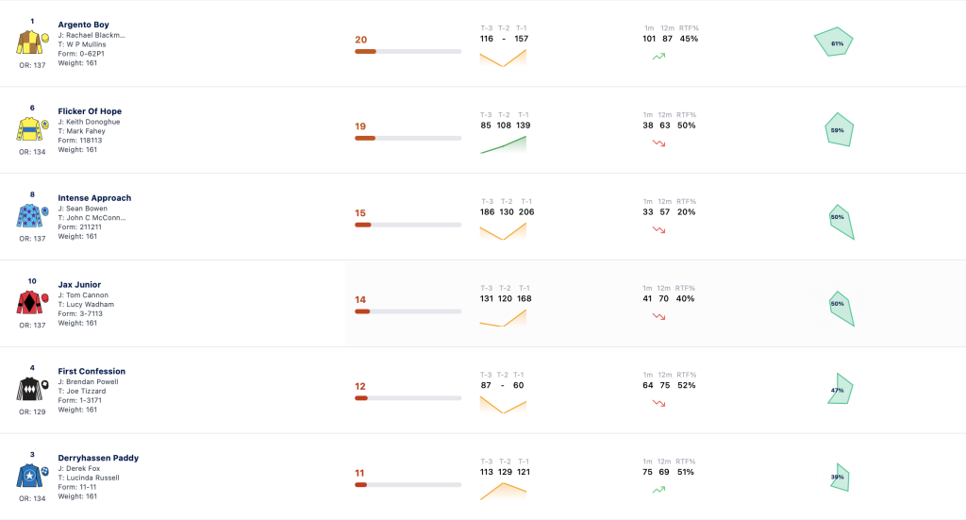Click Derryhassen Paddy's rating bar showing 11

tap(408, 485)
